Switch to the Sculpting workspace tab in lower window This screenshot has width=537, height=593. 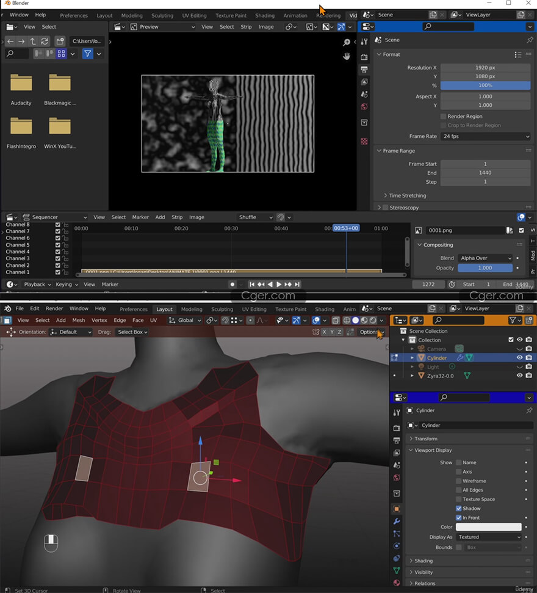click(222, 310)
